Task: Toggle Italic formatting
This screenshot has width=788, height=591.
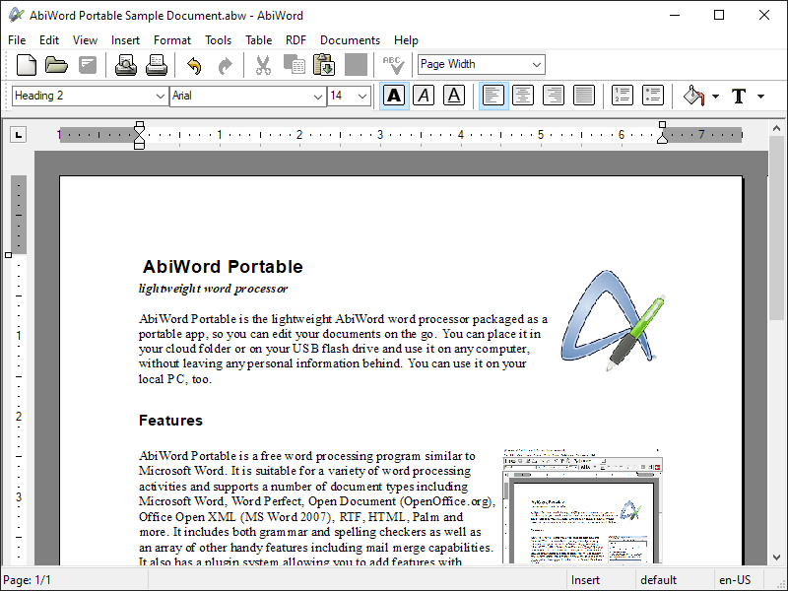Action: tap(424, 96)
